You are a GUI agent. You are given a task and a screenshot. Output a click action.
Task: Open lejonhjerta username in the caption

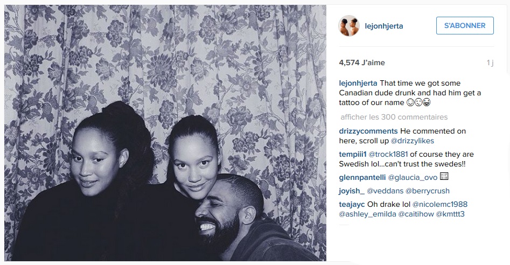(358, 83)
